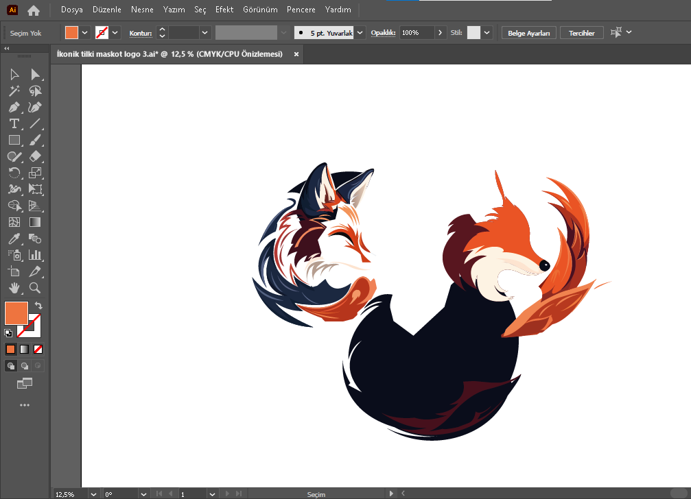
Task: Enable Draw Behind mode
Action: tap(24, 365)
